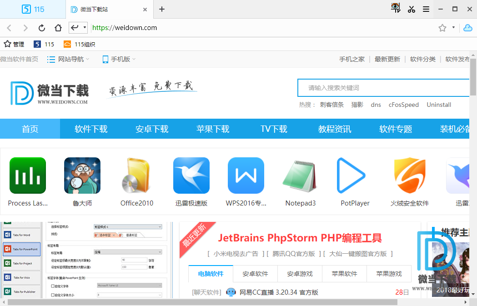The image size is (477, 306).
Task: Switch to 苹果游戏 tab
Action: [389, 274]
